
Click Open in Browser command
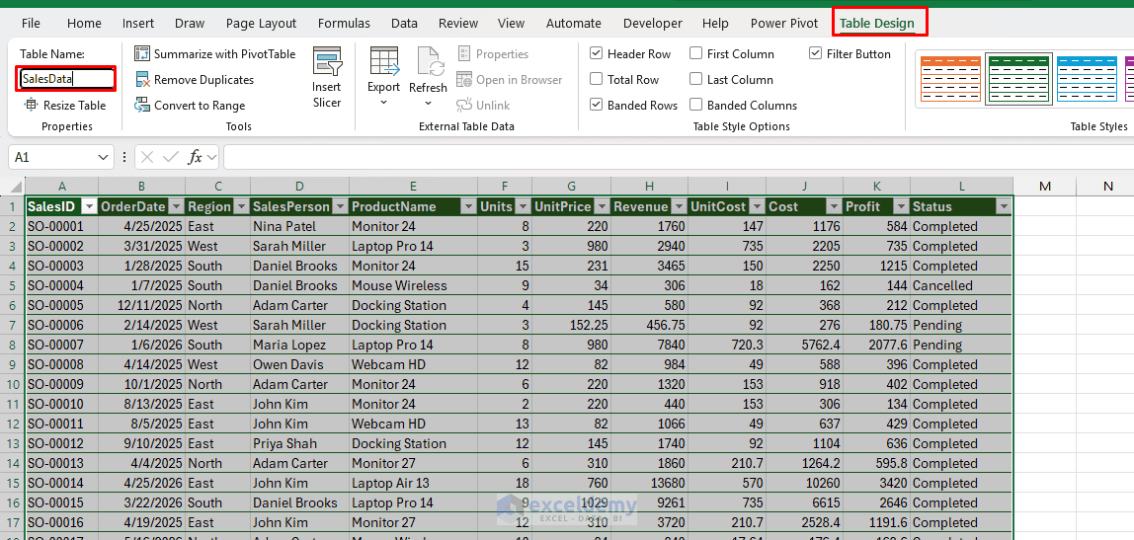point(509,80)
